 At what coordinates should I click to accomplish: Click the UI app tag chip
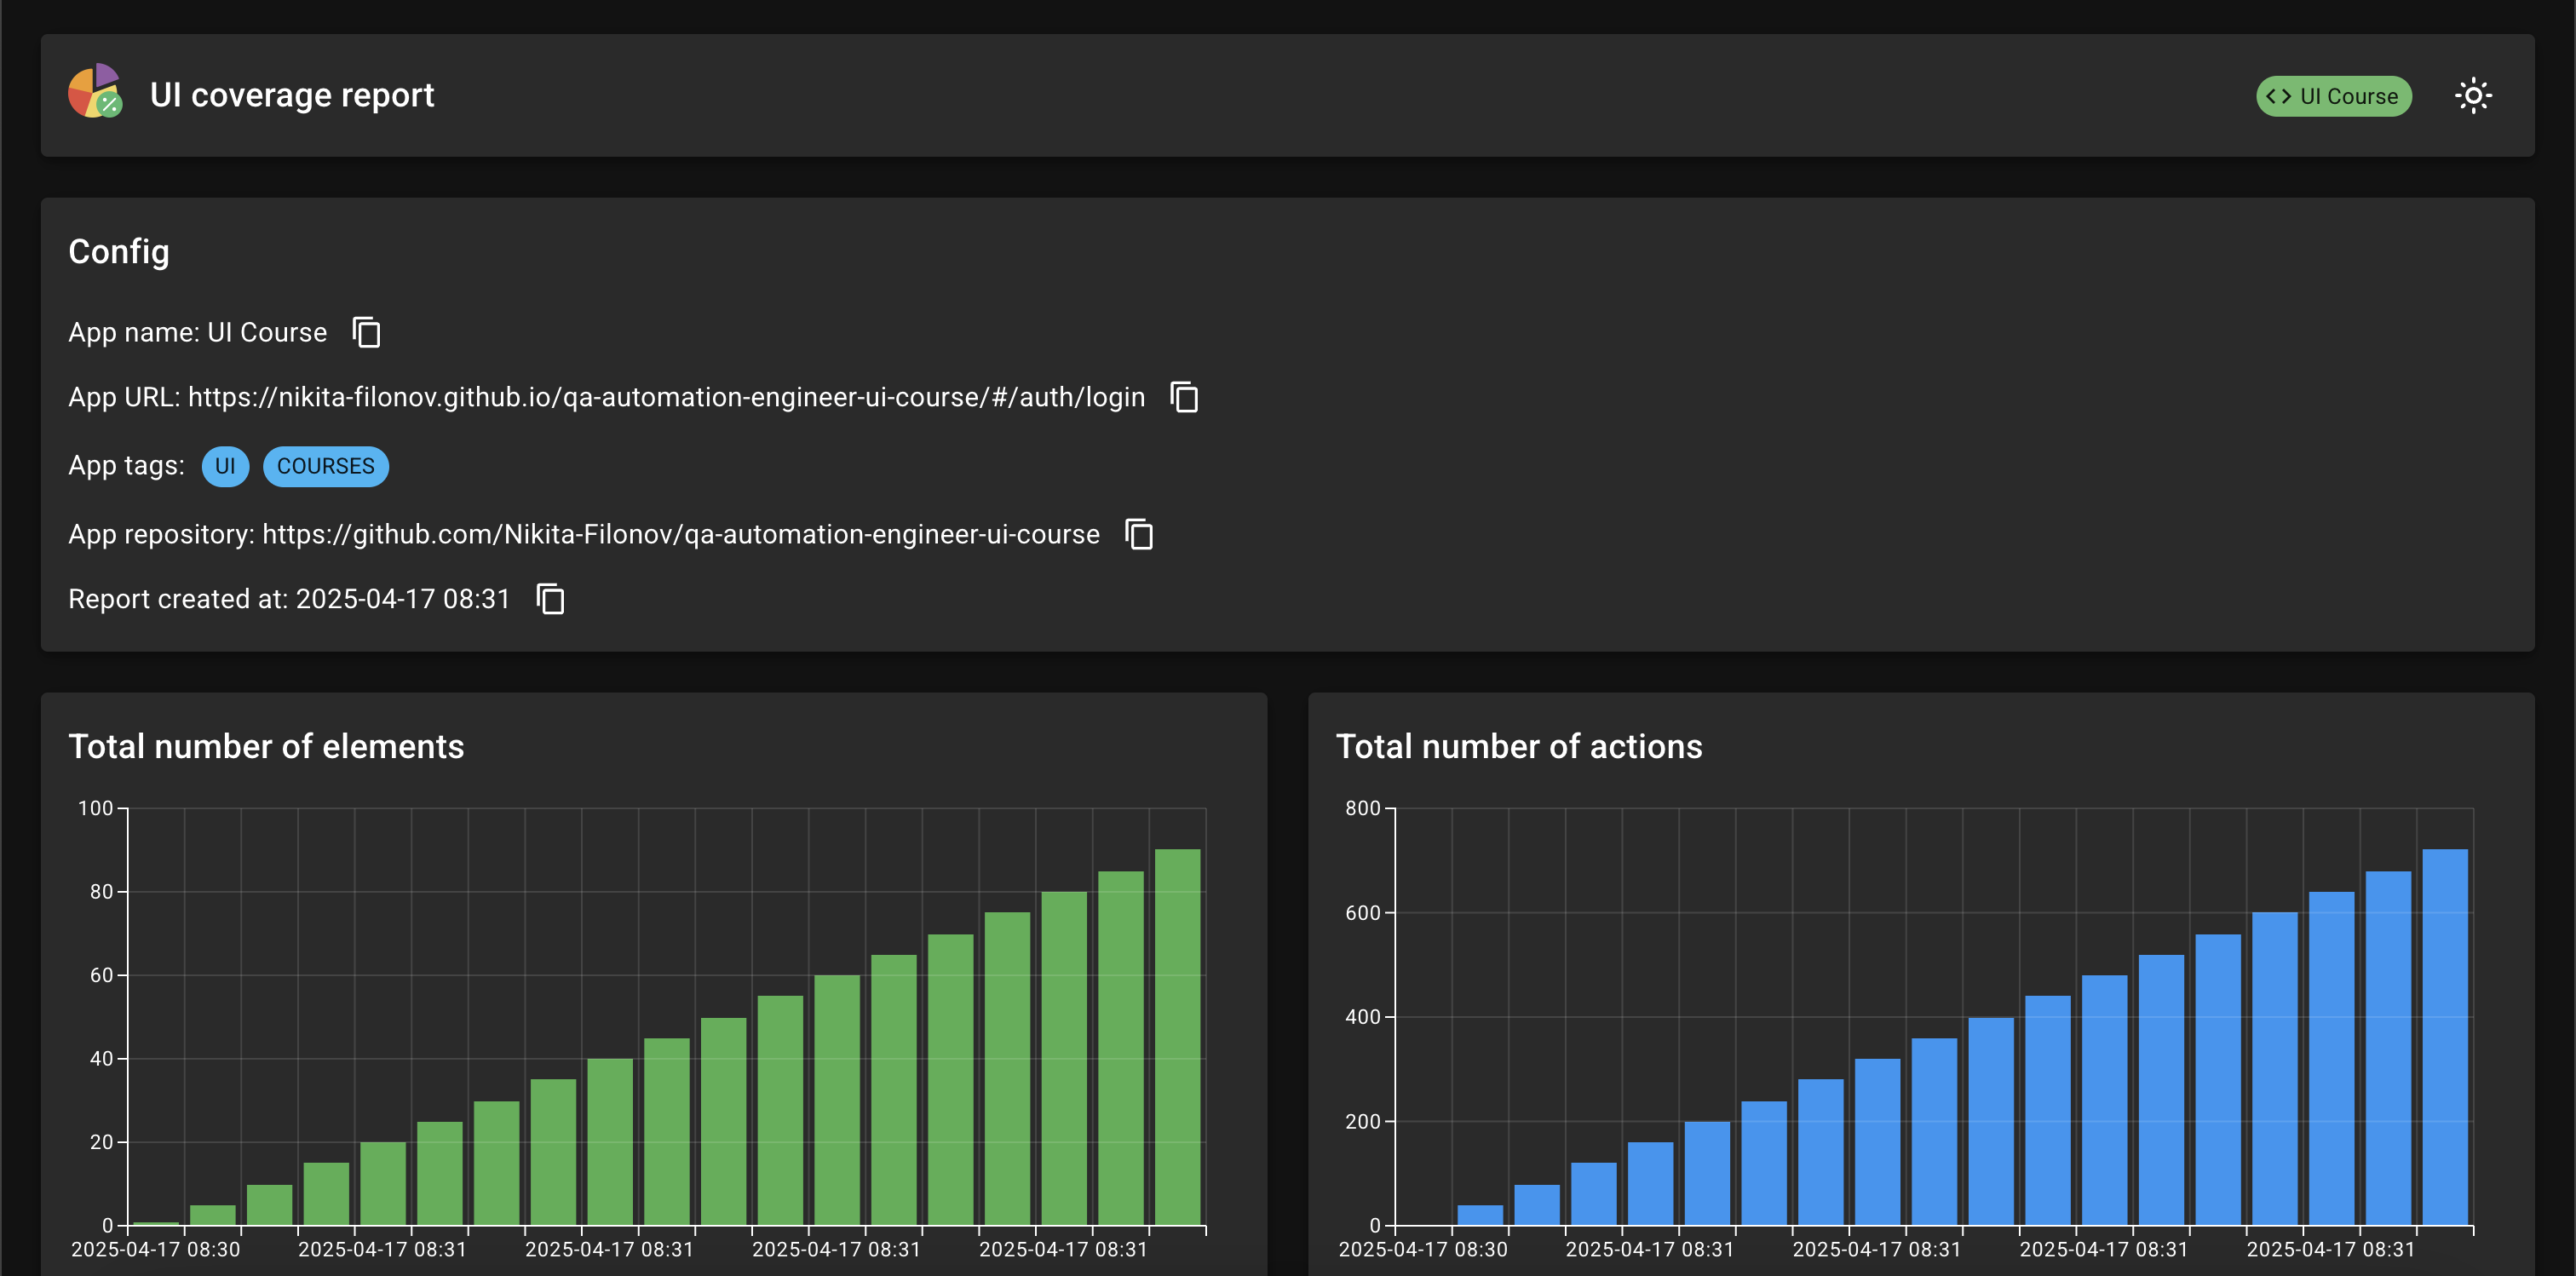(x=225, y=466)
